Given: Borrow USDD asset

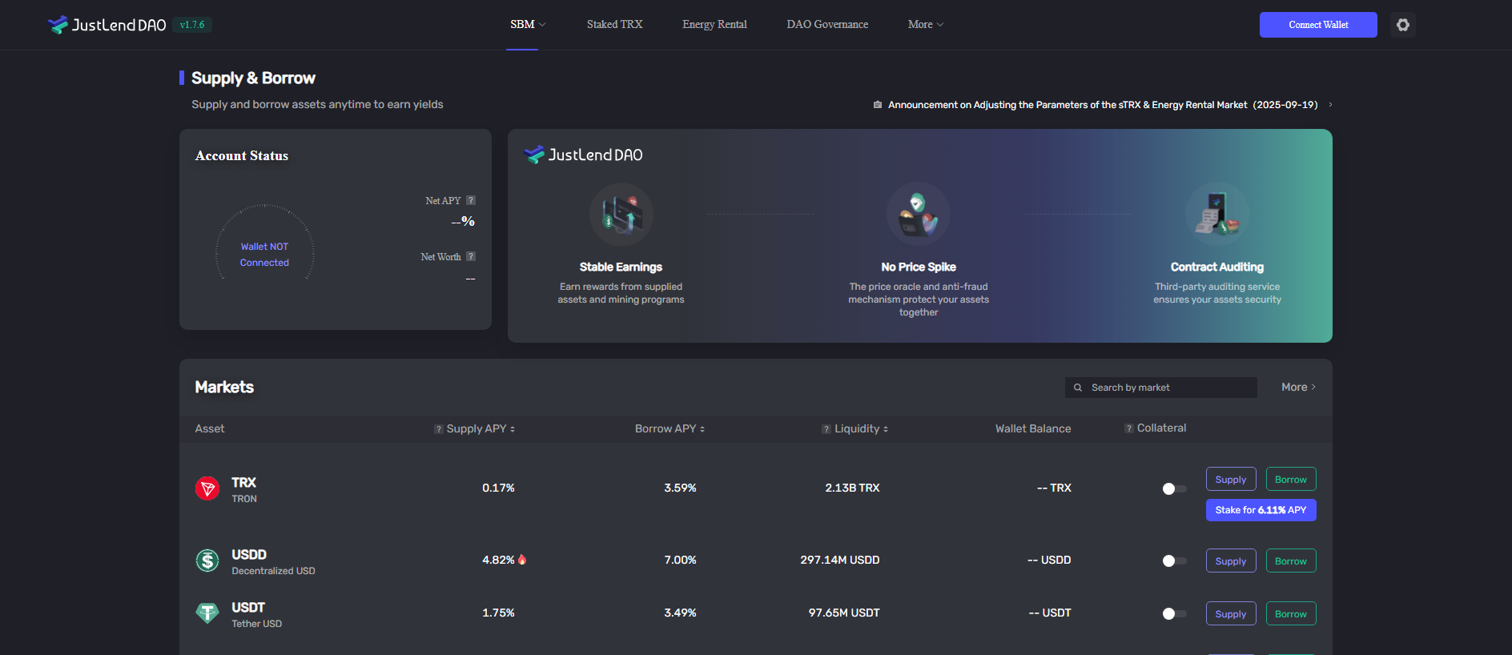Looking at the screenshot, I should click(x=1291, y=561).
